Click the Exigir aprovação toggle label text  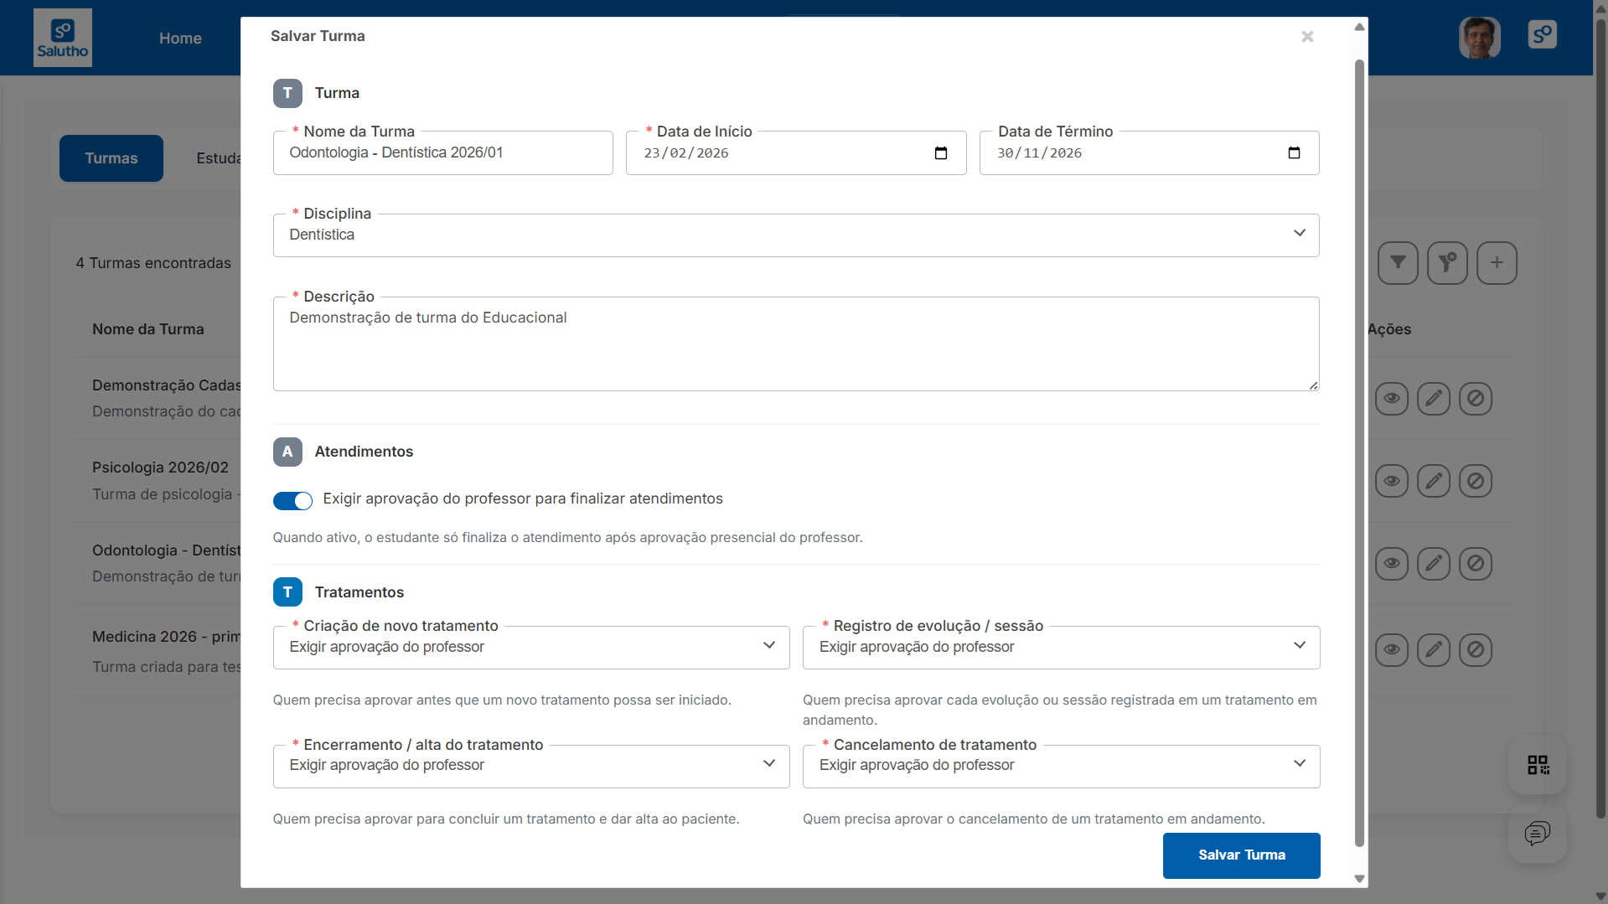(x=523, y=499)
